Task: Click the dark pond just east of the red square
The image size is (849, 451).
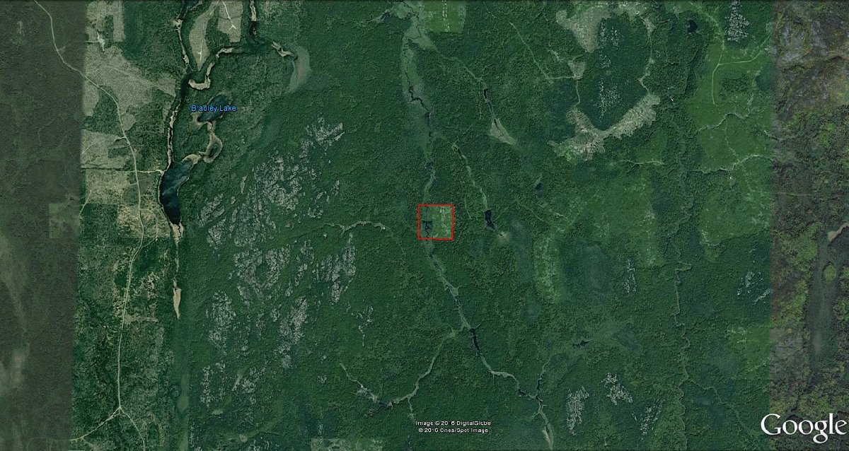Action: click(489, 220)
